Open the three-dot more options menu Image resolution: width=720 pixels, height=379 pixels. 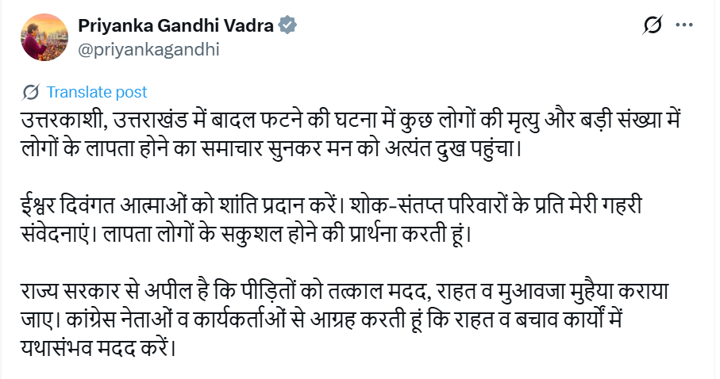pyautogui.click(x=685, y=27)
